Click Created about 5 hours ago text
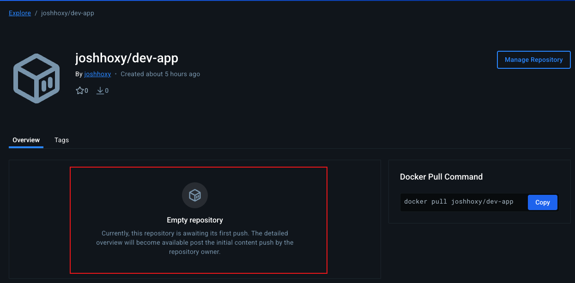 (x=160, y=74)
